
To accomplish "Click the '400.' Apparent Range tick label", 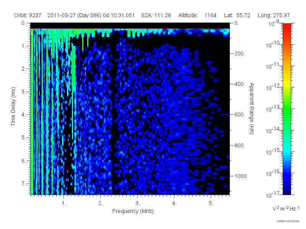I will point(240,84).
